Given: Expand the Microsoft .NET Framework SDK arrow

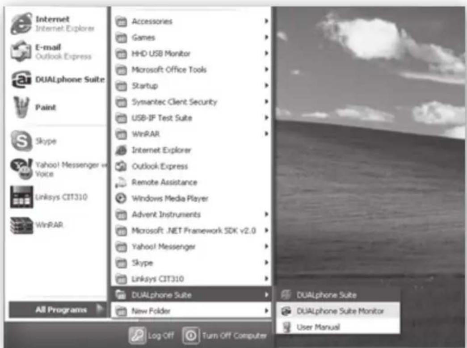Looking at the screenshot, I should pos(266,230).
